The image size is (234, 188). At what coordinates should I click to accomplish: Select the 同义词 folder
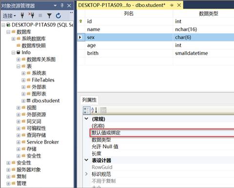34,122
